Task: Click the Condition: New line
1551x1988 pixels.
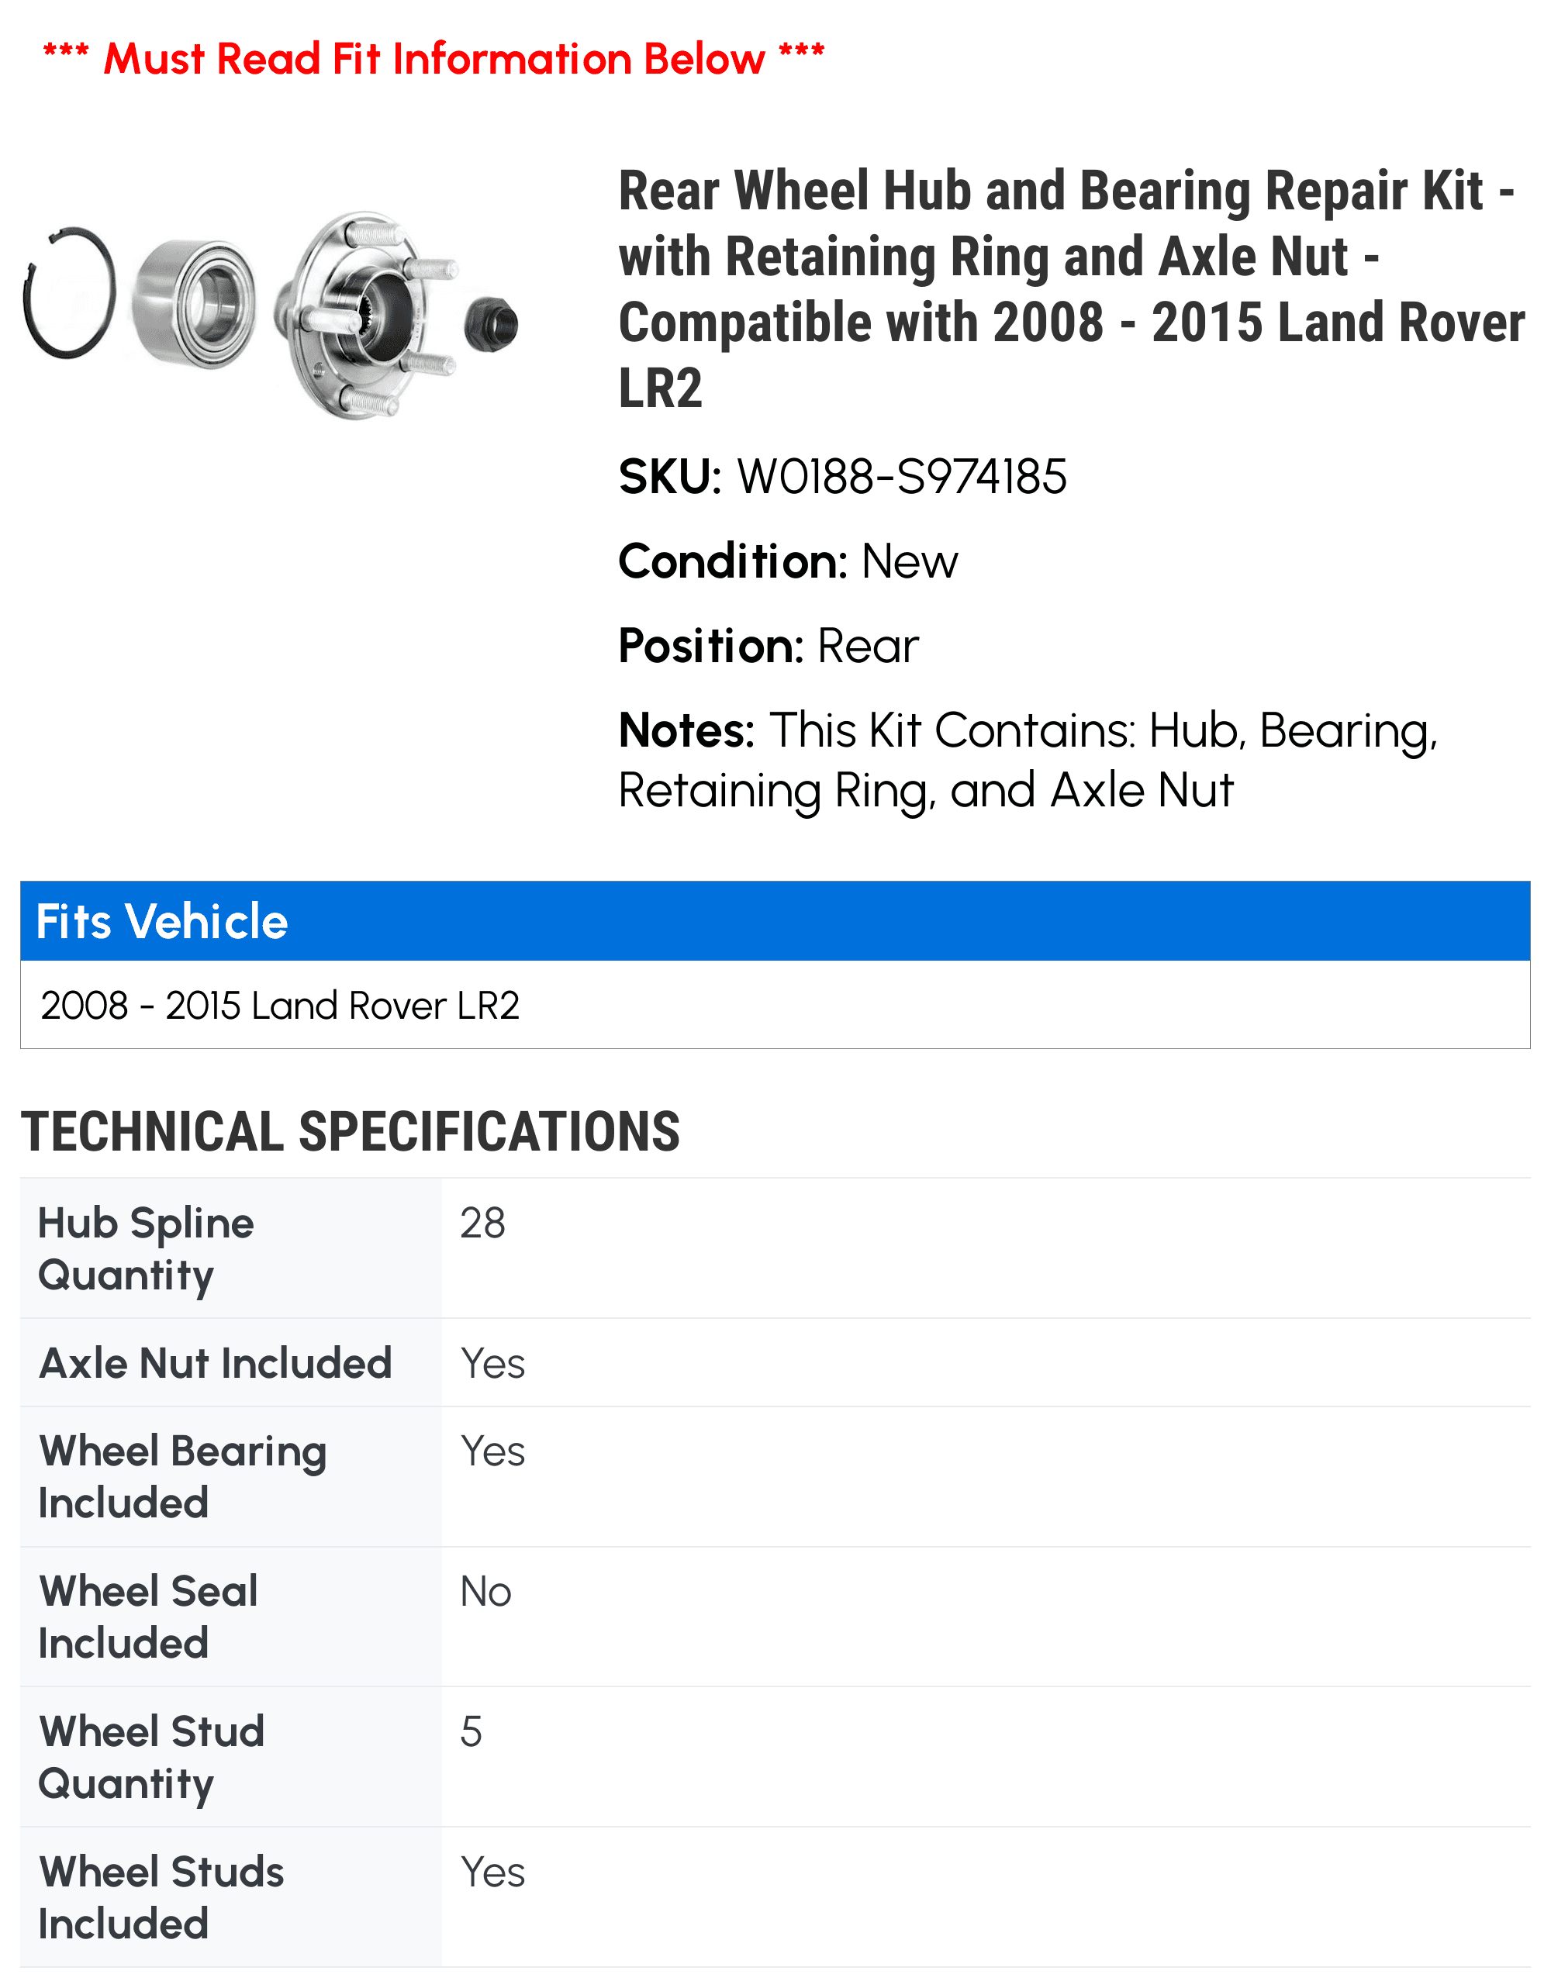Action: [x=787, y=561]
